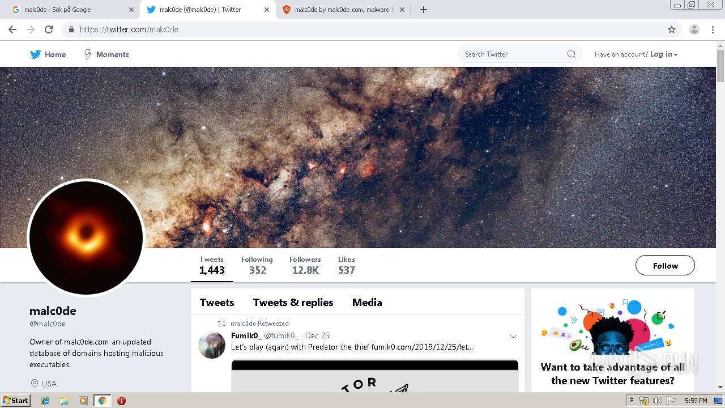The height and width of the screenshot is (408, 725).
Task: Expand the tweet options chevron
Action: pyautogui.click(x=513, y=336)
